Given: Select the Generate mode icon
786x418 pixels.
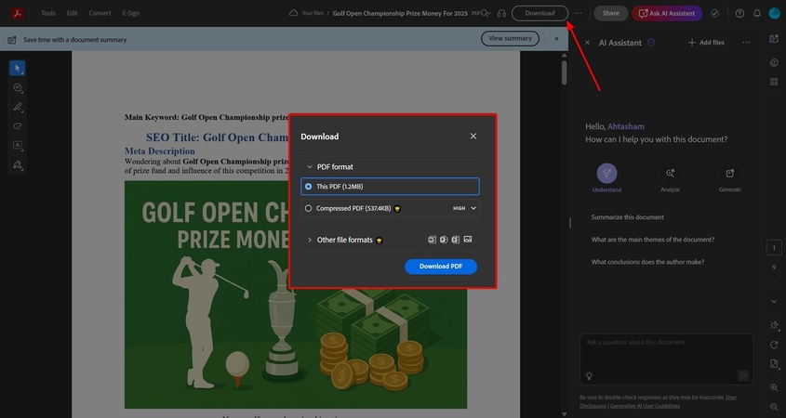Looking at the screenshot, I should tap(729, 173).
